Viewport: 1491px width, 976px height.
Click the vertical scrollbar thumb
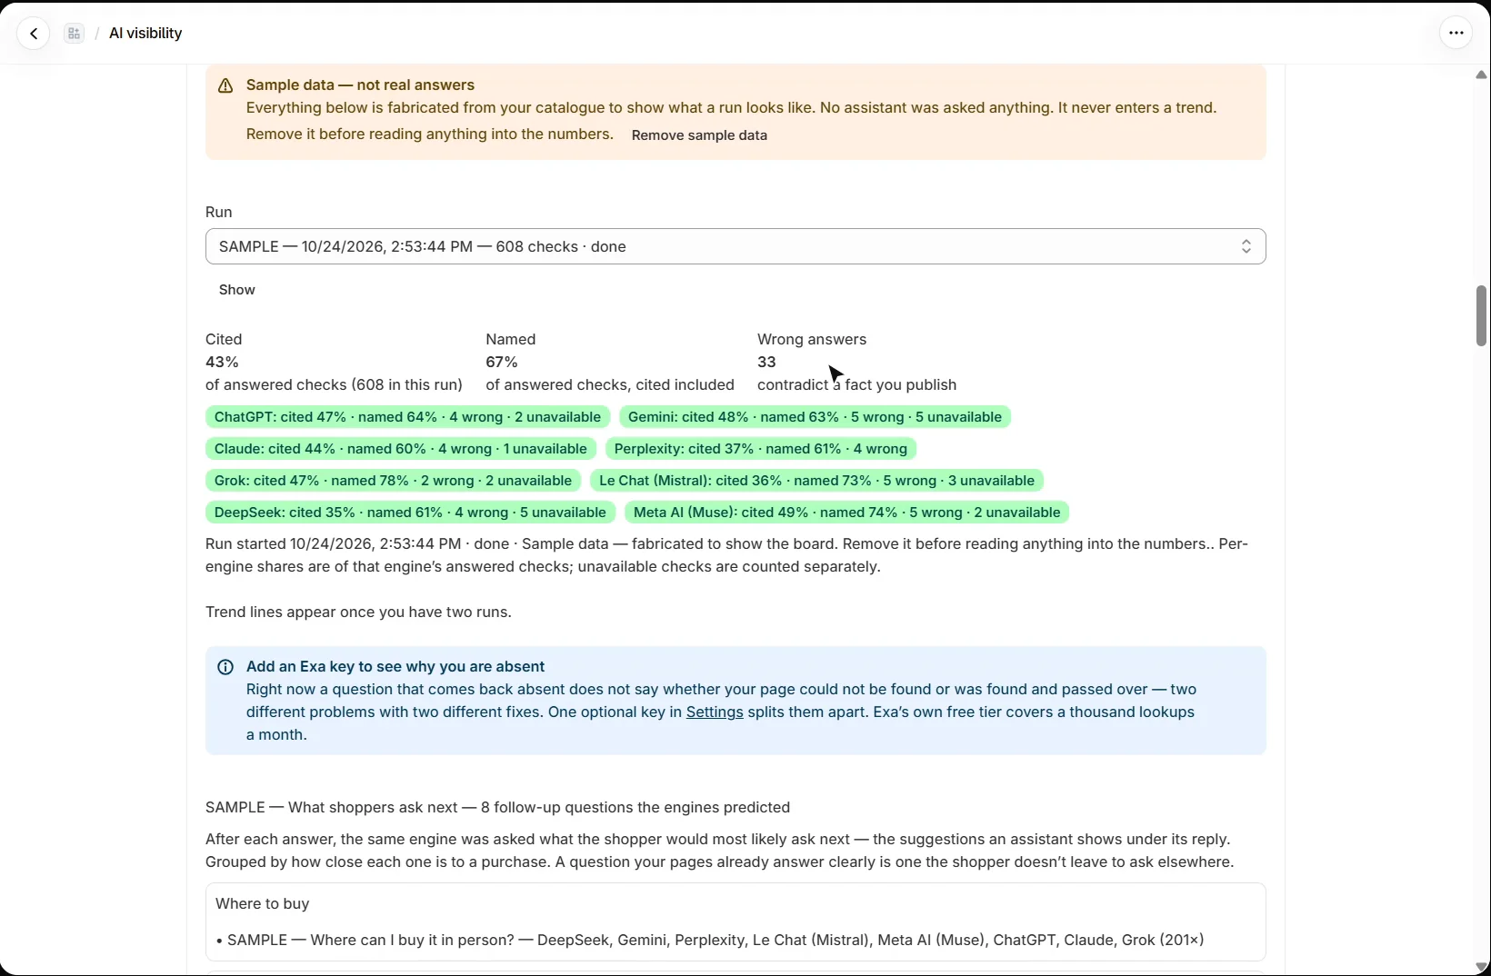click(x=1481, y=315)
